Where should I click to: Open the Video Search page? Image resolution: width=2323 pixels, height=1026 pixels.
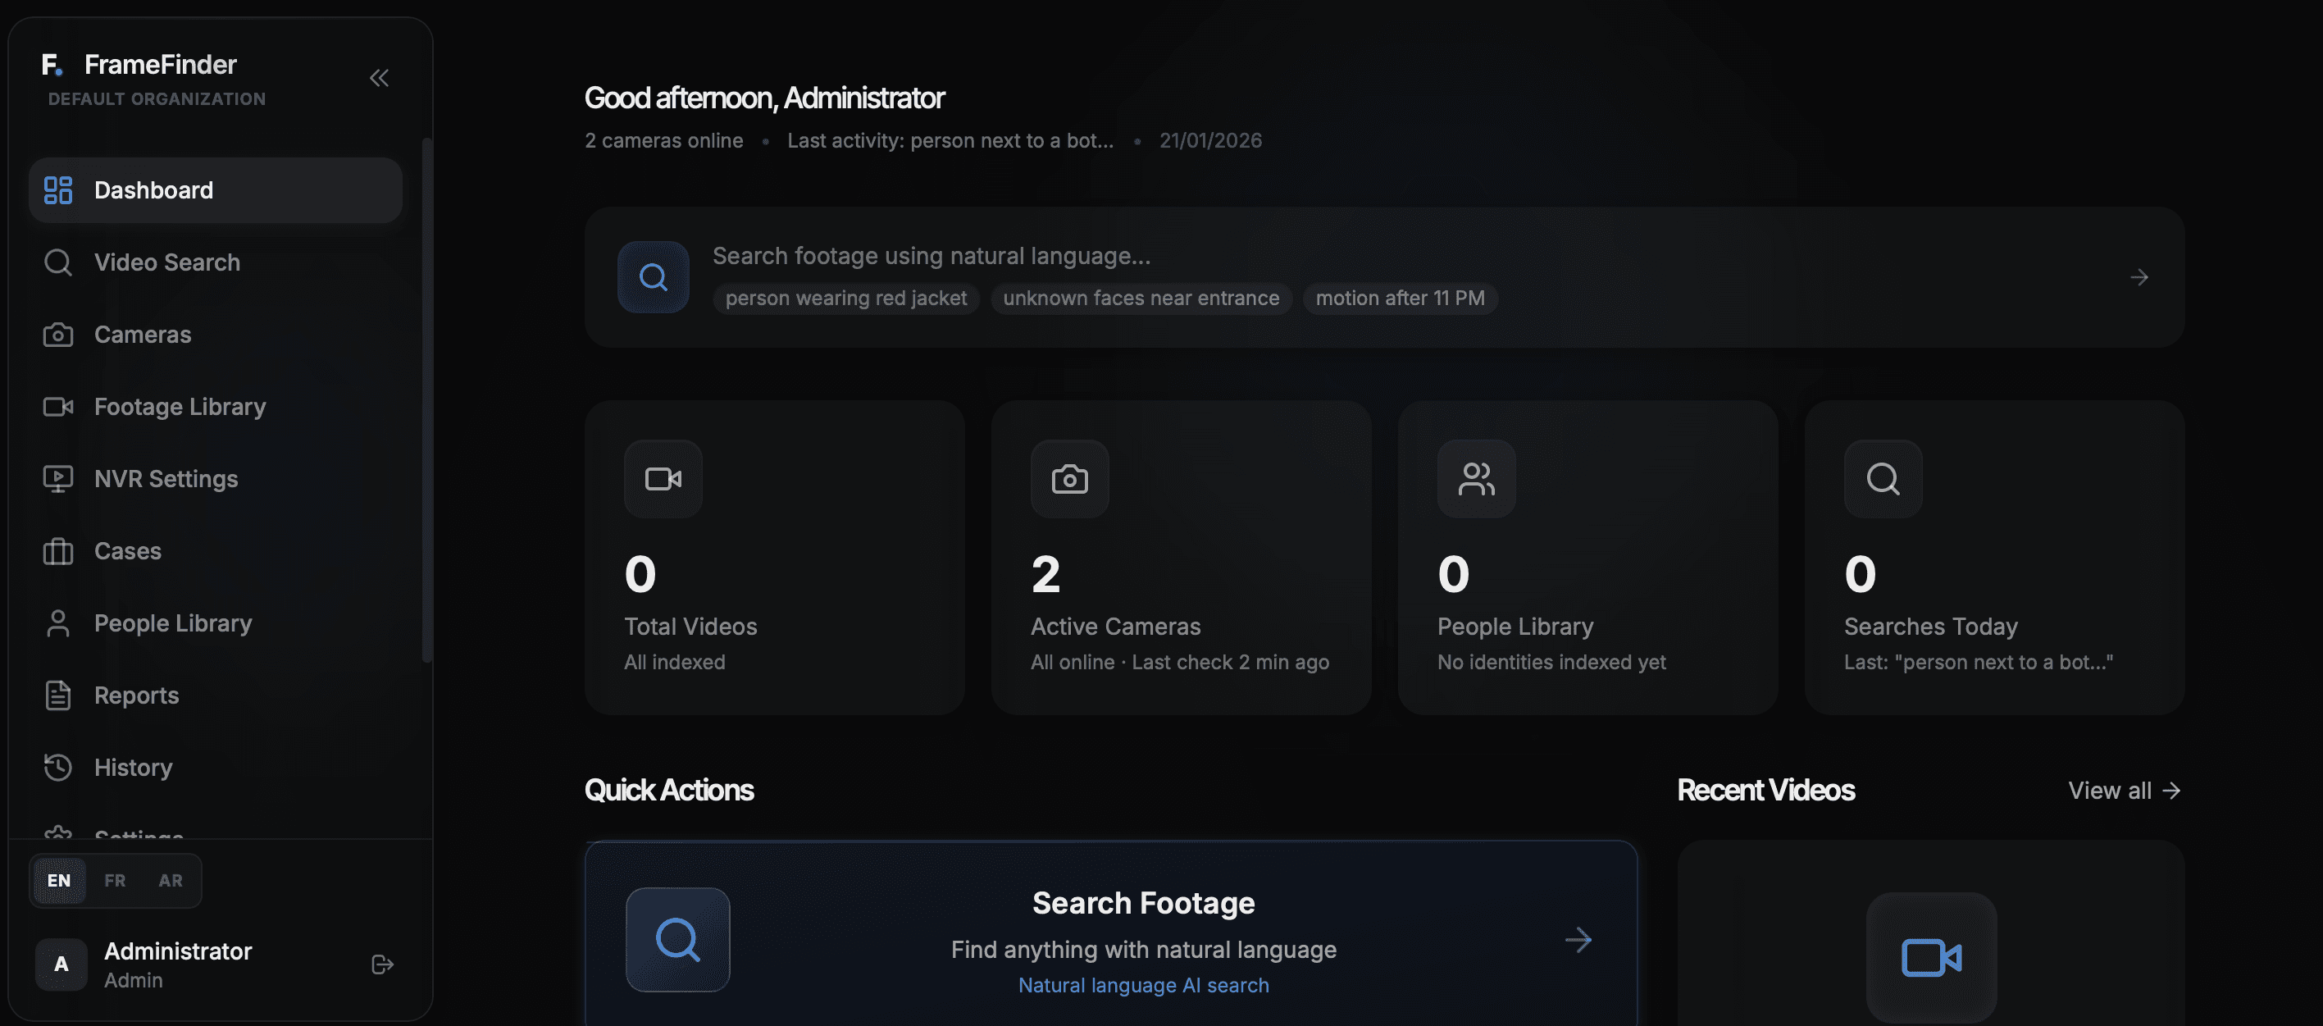(166, 262)
